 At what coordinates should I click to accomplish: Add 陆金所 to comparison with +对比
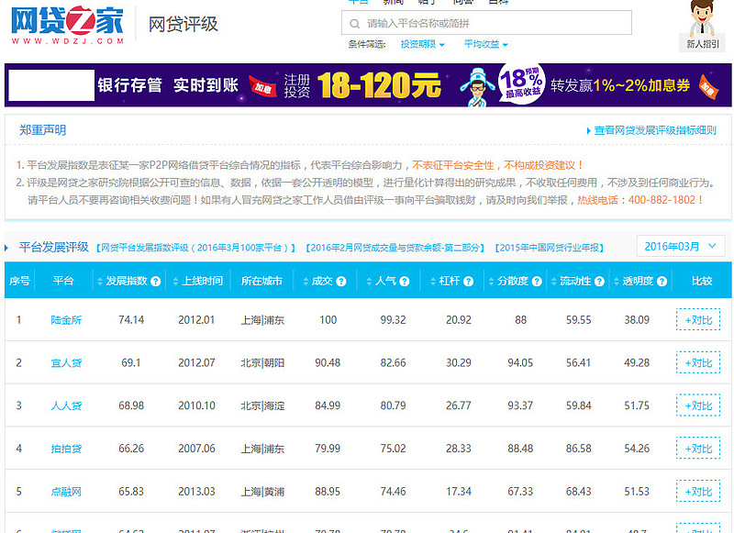(698, 319)
